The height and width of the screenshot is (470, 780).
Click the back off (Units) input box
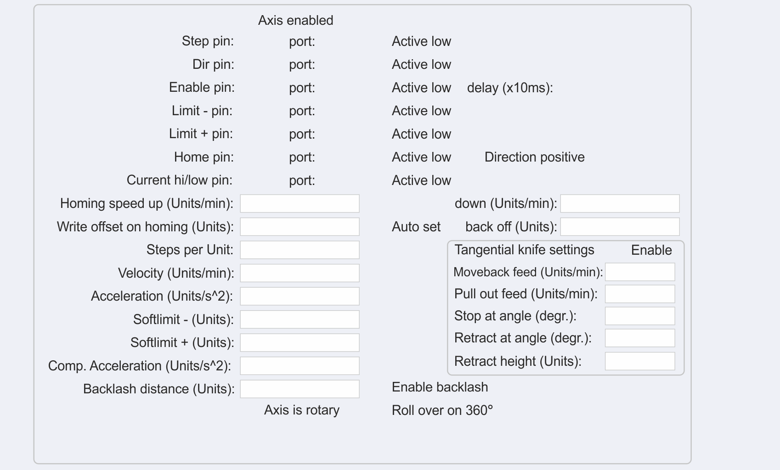click(620, 227)
